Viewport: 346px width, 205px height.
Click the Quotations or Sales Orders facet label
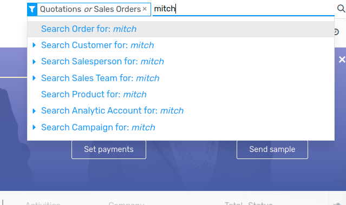(90, 9)
